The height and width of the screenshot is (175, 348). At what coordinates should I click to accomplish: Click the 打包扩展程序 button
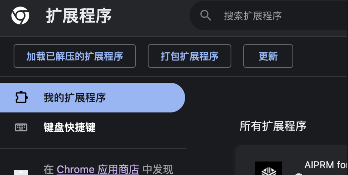click(190, 56)
